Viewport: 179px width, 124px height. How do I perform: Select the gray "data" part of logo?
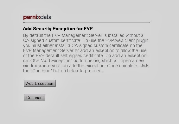[46, 17]
